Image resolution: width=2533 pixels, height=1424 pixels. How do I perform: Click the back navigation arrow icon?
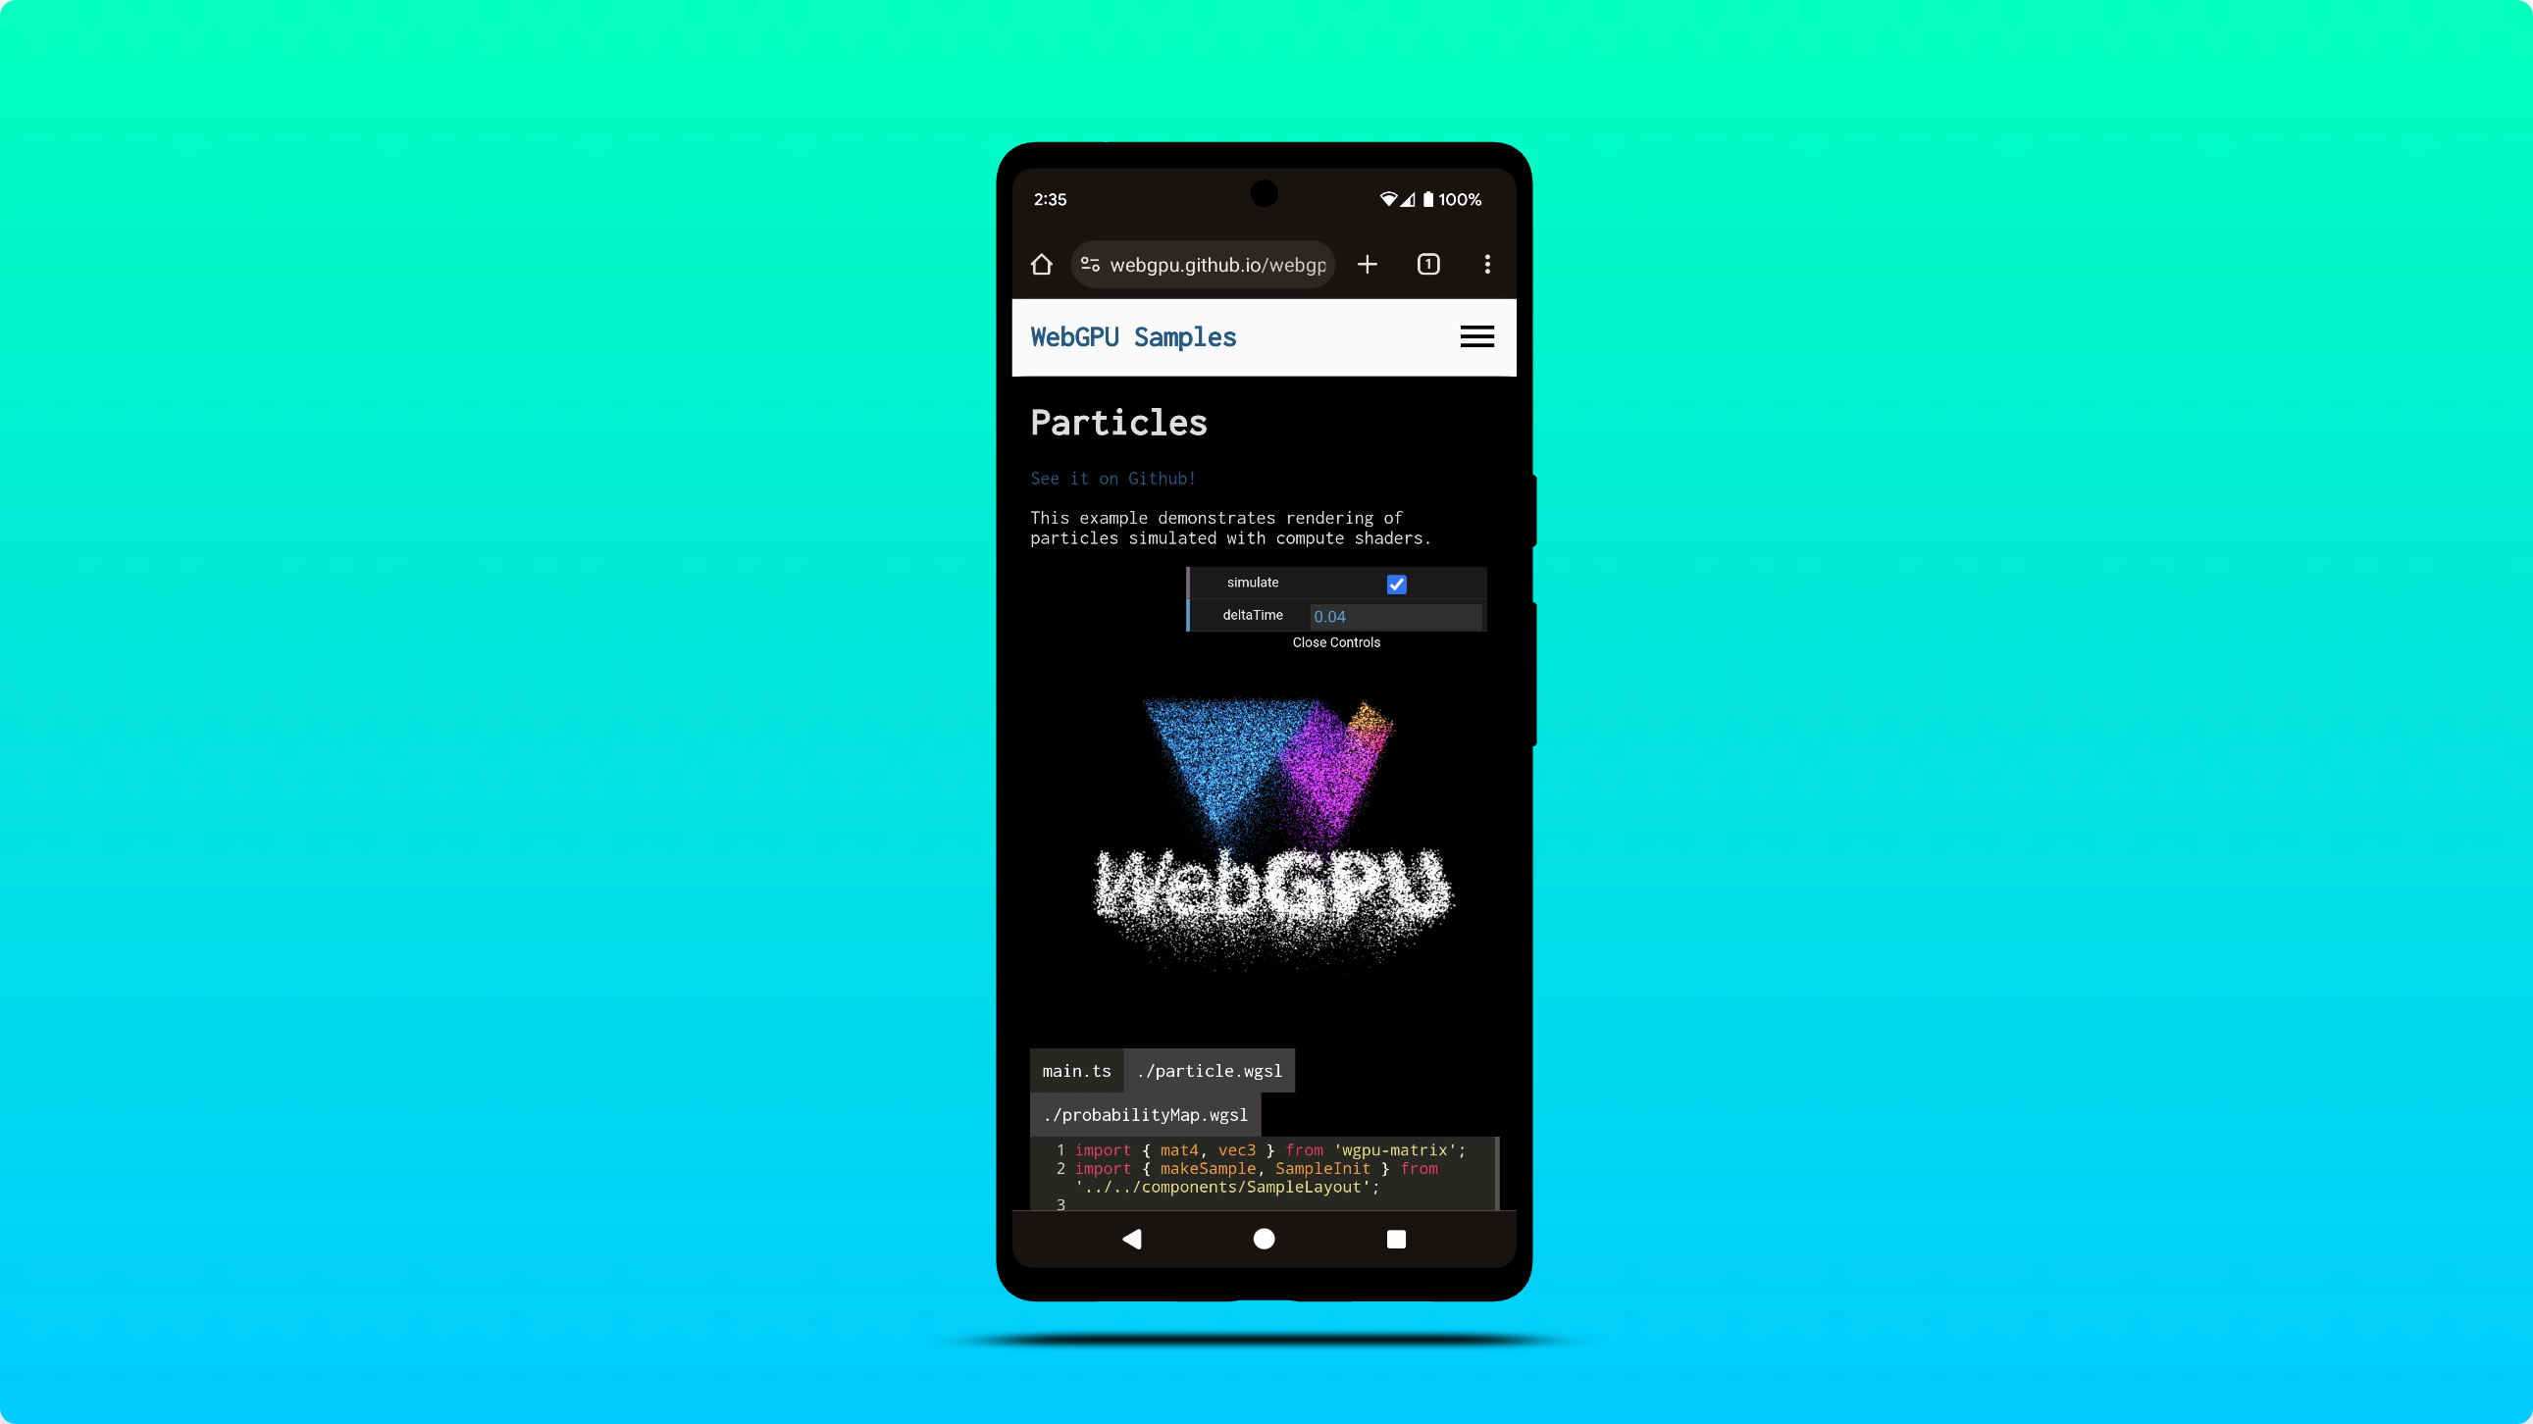click(x=1131, y=1238)
